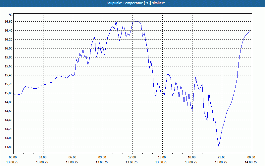265x166 pixels.
Task: Select the '14,20' y-axis label
Action: point(9,129)
